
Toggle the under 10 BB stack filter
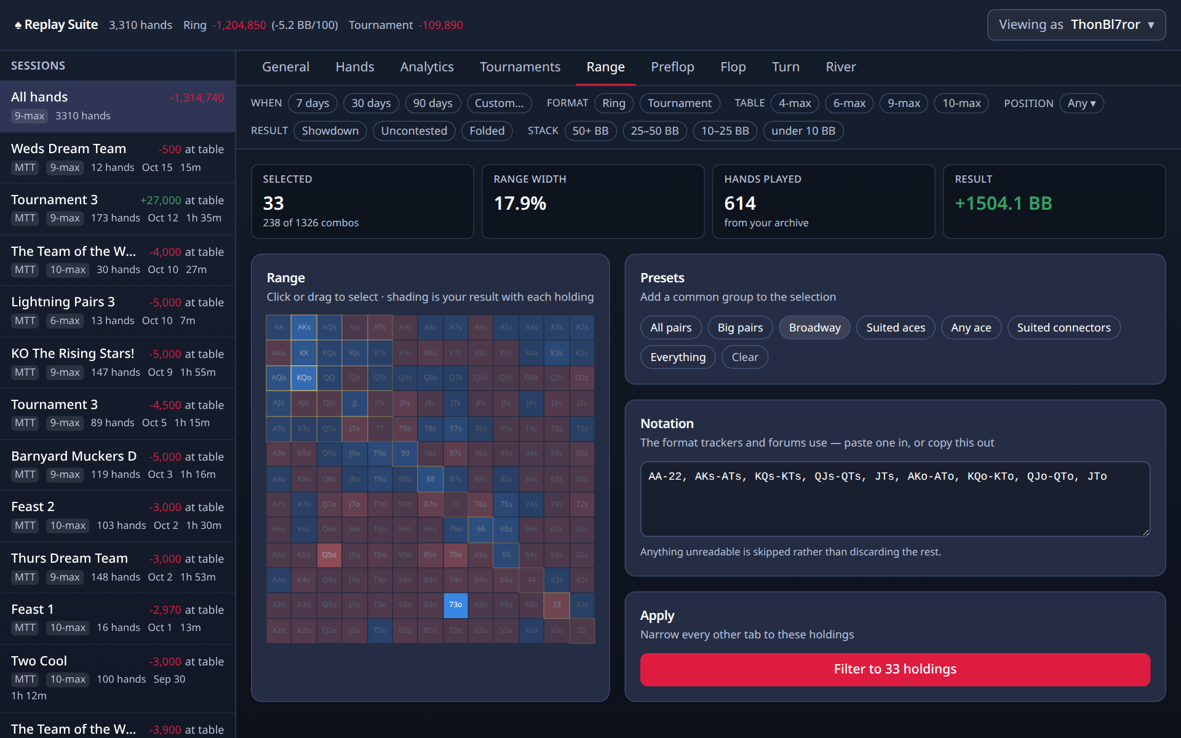[803, 131]
